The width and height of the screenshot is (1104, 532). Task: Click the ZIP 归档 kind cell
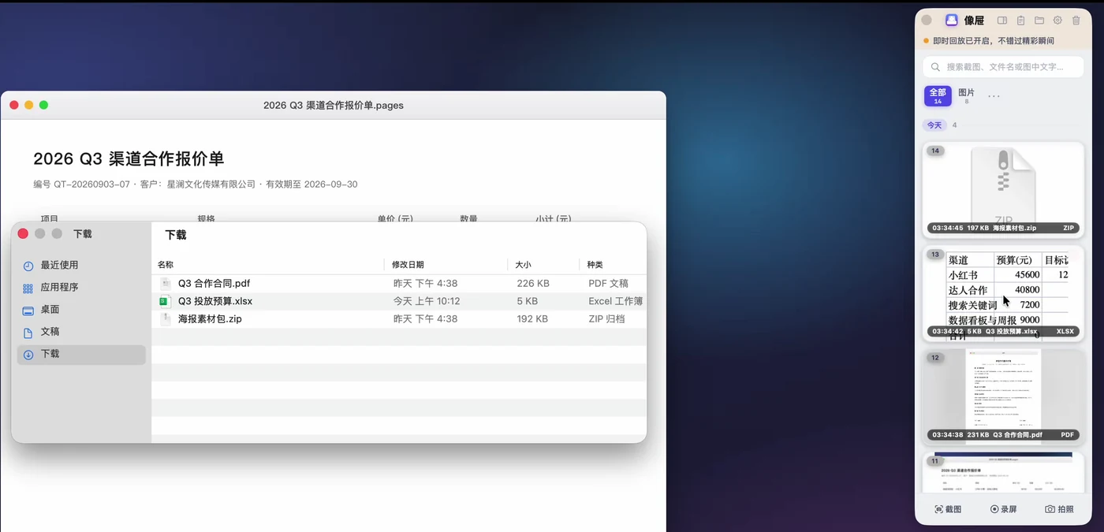tap(606, 319)
